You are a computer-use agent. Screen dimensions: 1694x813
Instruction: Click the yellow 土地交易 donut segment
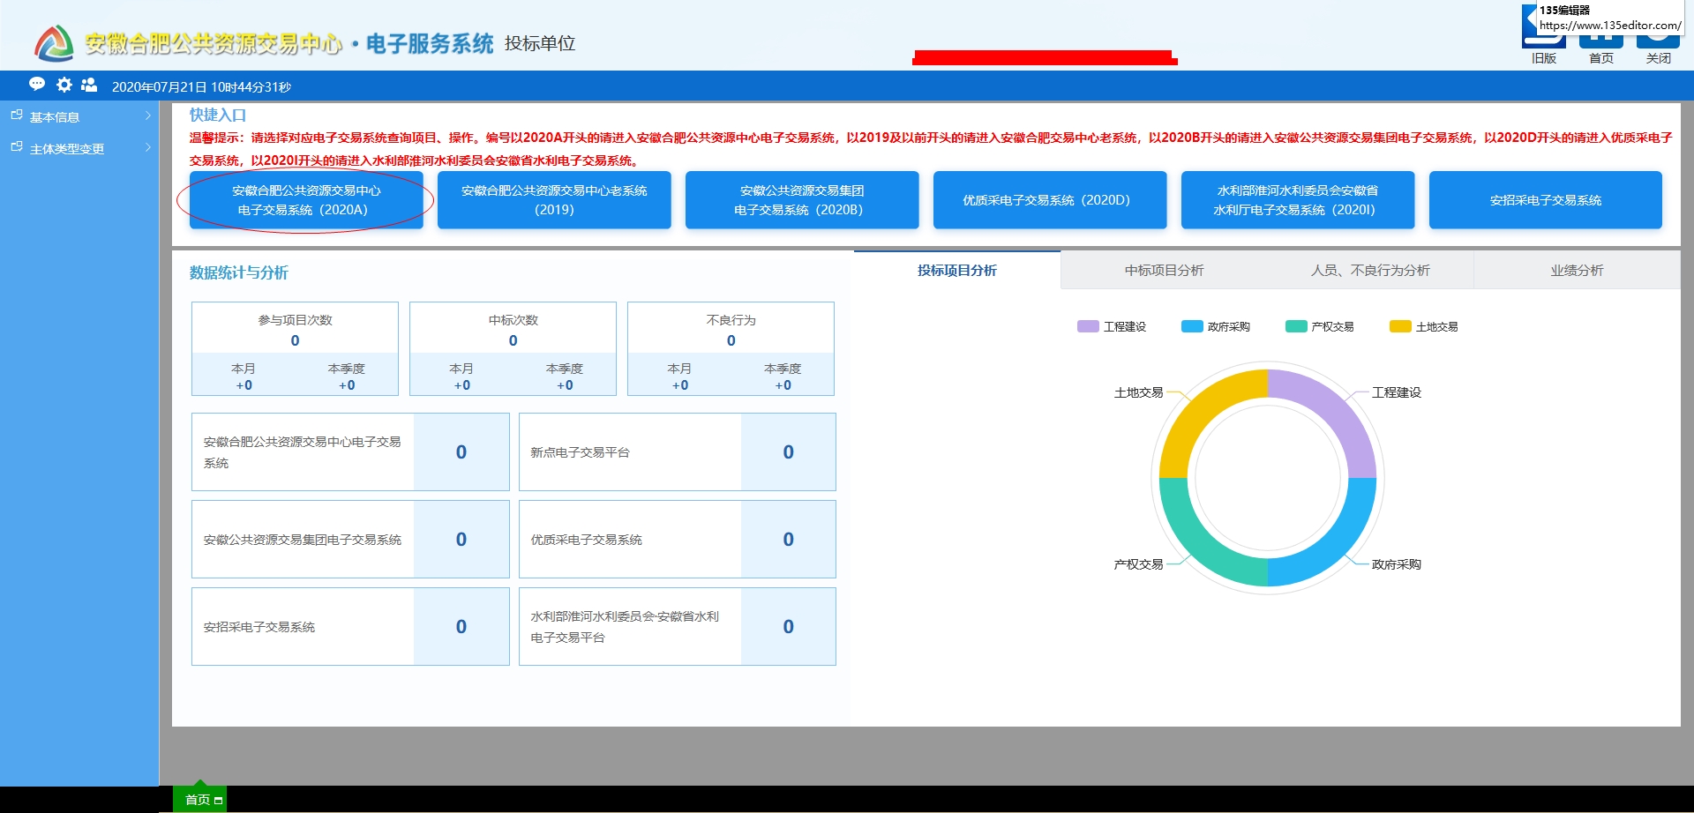[x=1199, y=410]
